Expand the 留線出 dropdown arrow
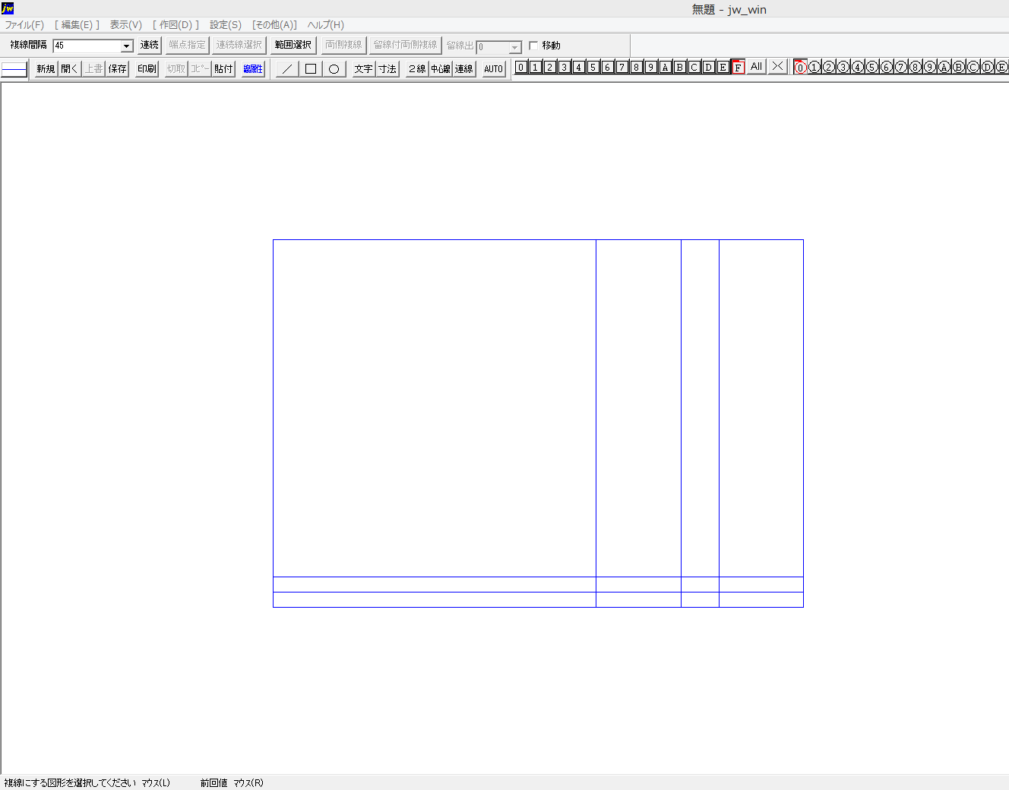 [514, 47]
